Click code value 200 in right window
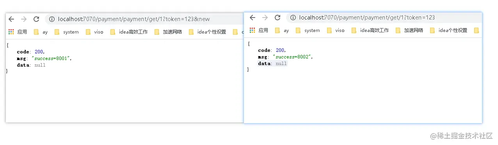 280,50
